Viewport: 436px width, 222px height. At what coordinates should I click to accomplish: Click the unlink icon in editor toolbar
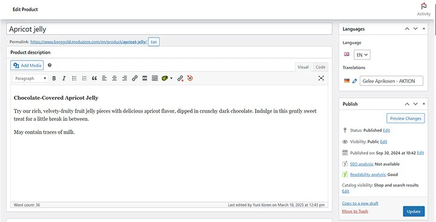click(x=180, y=79)
